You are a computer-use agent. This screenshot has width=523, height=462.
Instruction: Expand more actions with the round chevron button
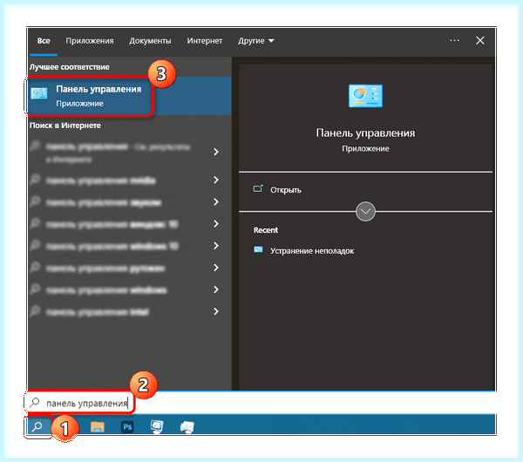tap(365, 211)
